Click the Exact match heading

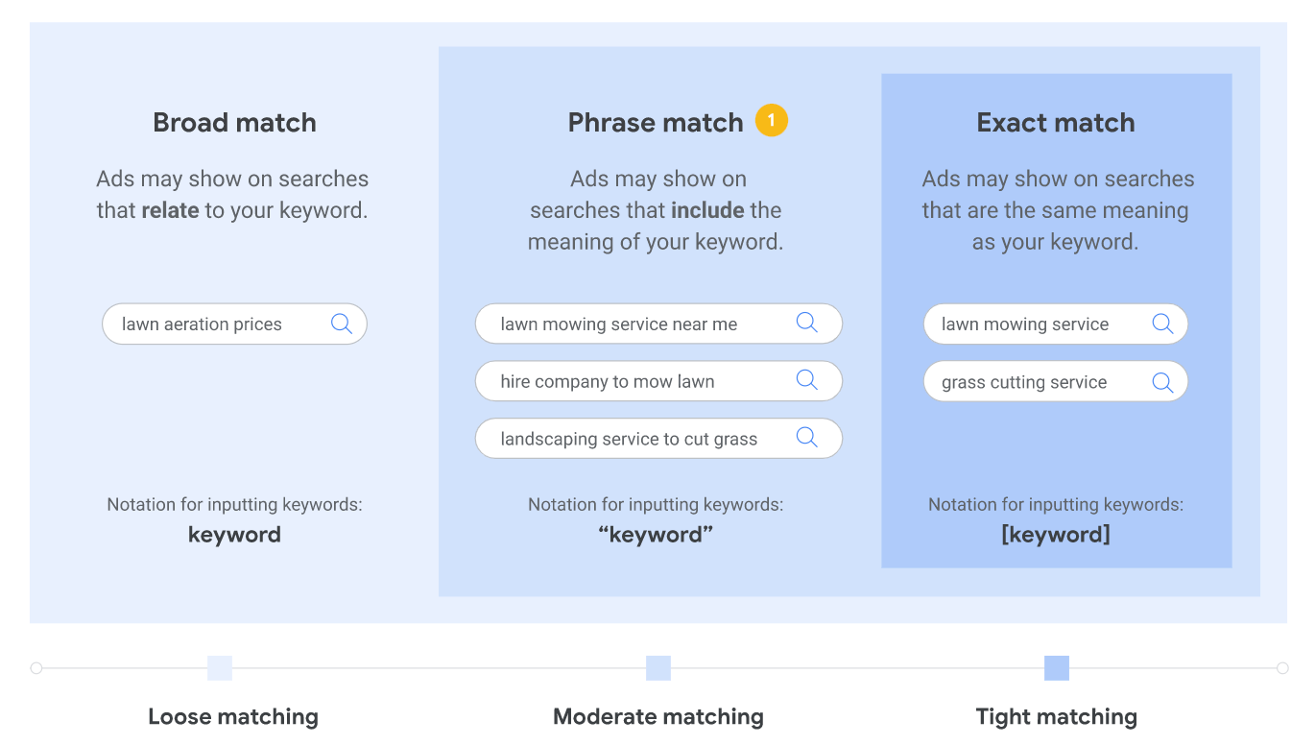[1055, 123]
